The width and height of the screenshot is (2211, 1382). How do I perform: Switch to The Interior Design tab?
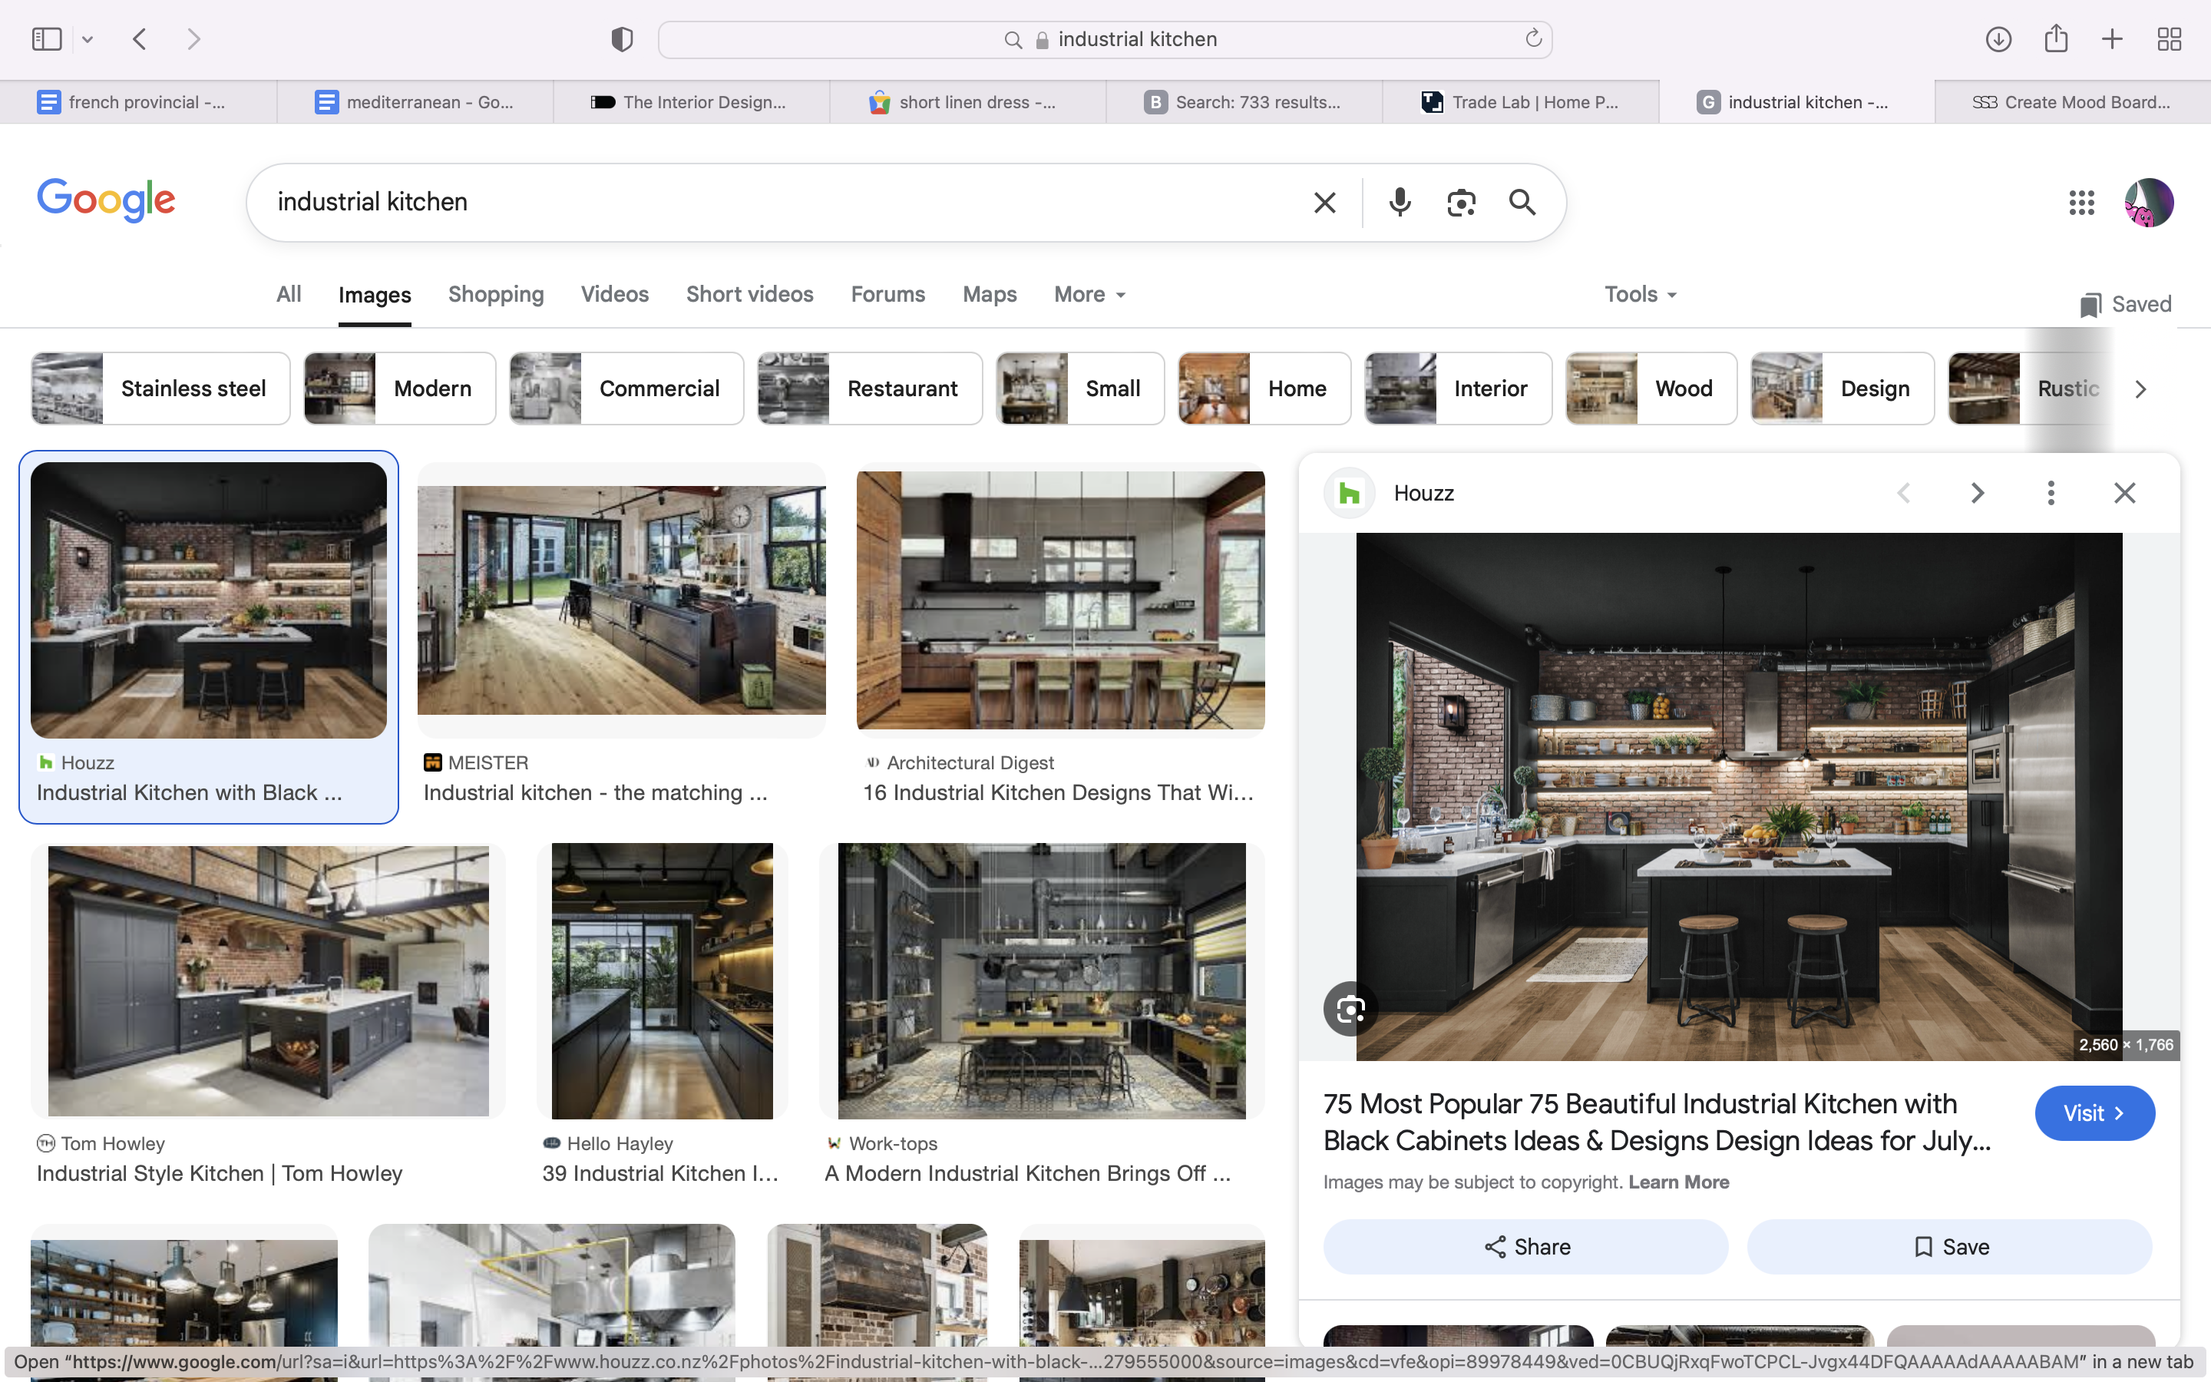click(x=692, y=102)
